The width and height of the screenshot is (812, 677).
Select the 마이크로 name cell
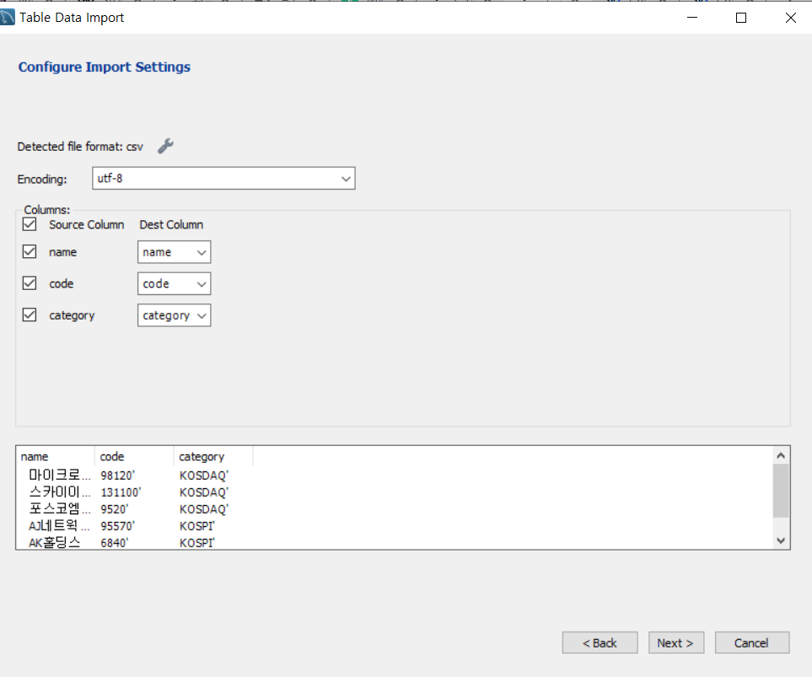[59, 475]
